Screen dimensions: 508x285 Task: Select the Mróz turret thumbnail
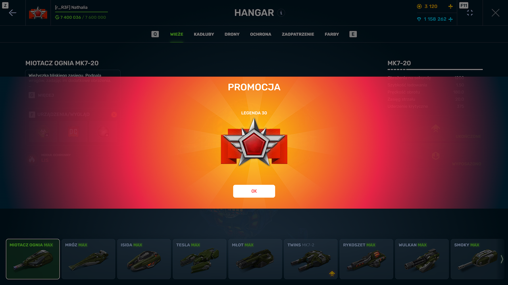pyautogui.click(x=89, y=259)
